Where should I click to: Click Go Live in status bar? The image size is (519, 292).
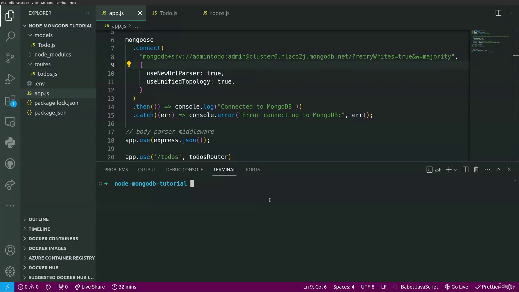coord(456,287)
